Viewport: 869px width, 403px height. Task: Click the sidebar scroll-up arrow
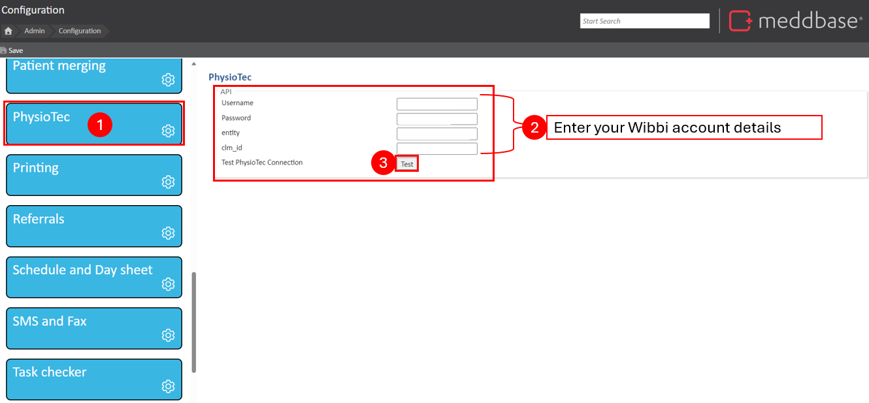pos(194,64)
